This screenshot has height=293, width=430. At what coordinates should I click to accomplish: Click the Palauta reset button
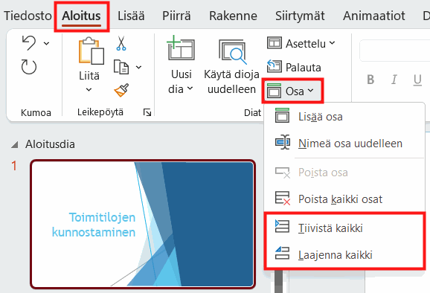coord(294,67)
